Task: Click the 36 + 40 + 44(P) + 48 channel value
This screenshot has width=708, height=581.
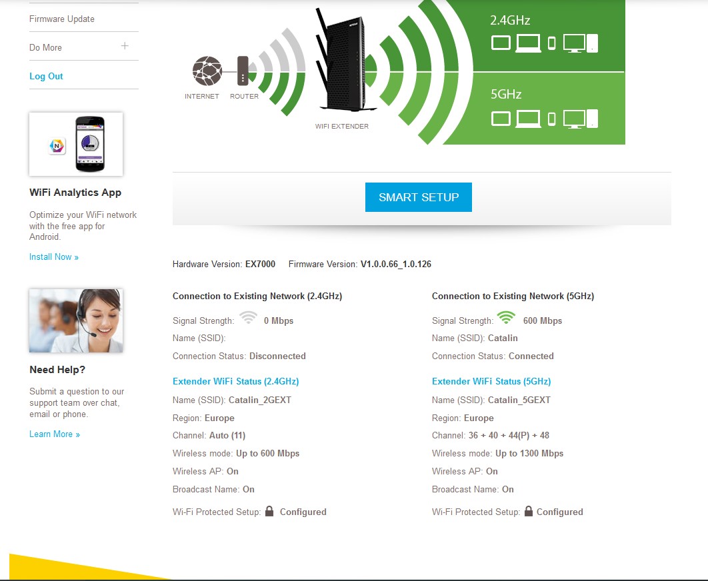Action: [509, 436]
